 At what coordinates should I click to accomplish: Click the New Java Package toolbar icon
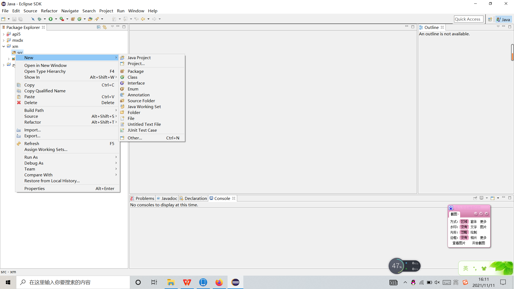pos(73,19)
